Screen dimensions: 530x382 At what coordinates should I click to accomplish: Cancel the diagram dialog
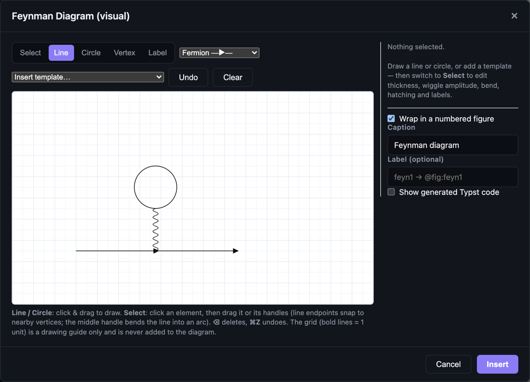click(448, 364)
